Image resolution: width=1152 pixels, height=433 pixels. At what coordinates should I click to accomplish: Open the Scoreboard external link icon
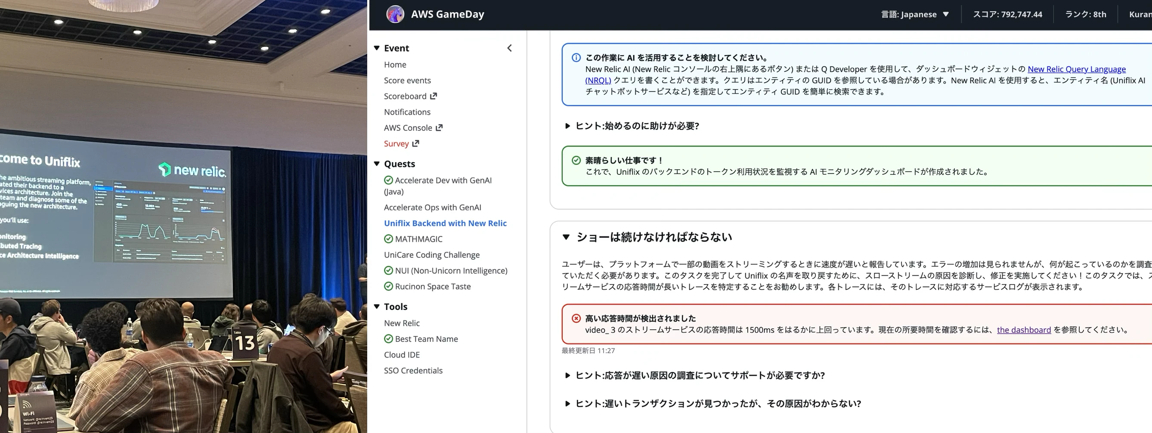pyautogui.click(x=434, y=96)
